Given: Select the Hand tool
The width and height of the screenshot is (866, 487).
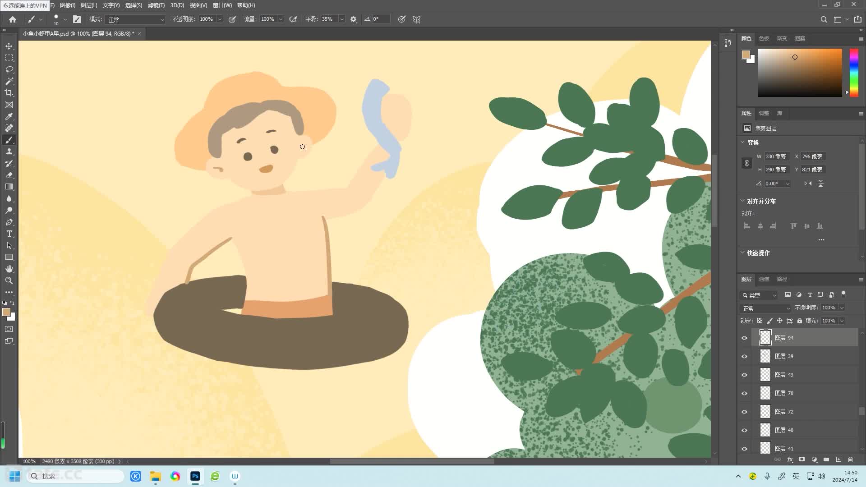Looking at the screenshot, I should pyautogui.click(x=9, y=269).
